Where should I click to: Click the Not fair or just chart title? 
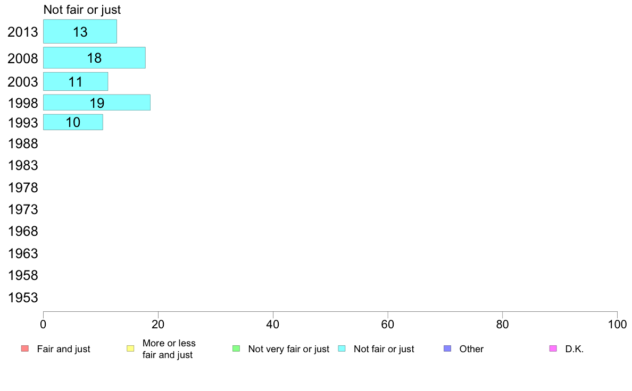tap(82, 10)
